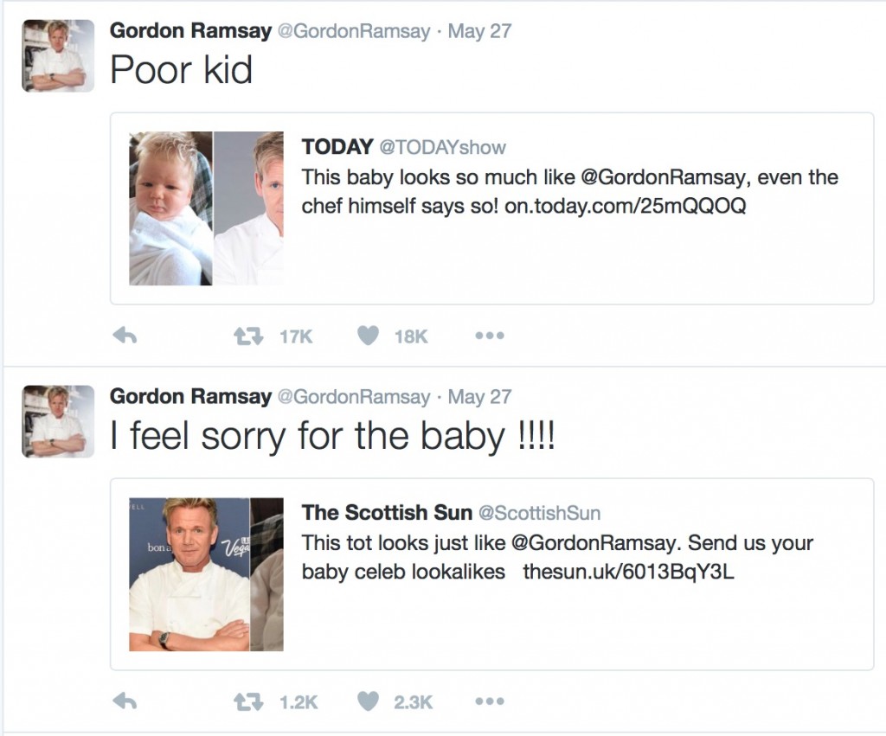The width and height of the screenshot is (886, 736).
Task: Open more options on second tweet
Action: [490, 702]
